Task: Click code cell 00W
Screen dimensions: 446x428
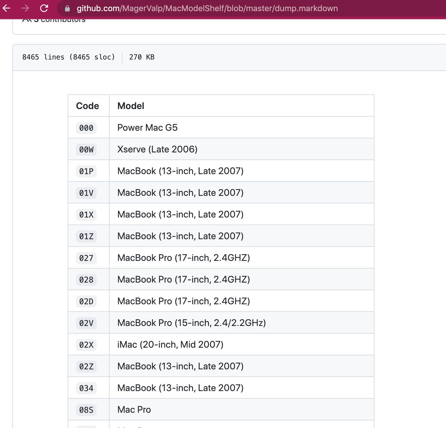Action: pos(86,150)
